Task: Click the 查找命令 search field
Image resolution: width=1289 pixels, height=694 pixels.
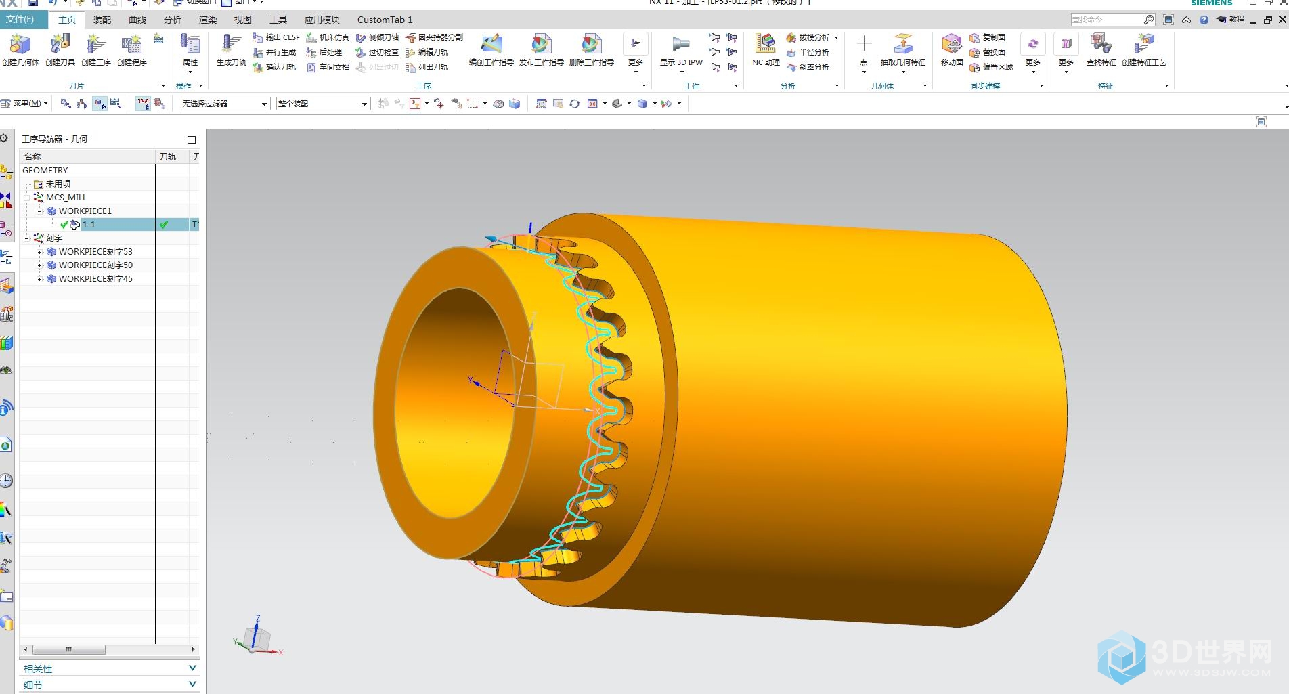Action: [x=1113, y=20]
